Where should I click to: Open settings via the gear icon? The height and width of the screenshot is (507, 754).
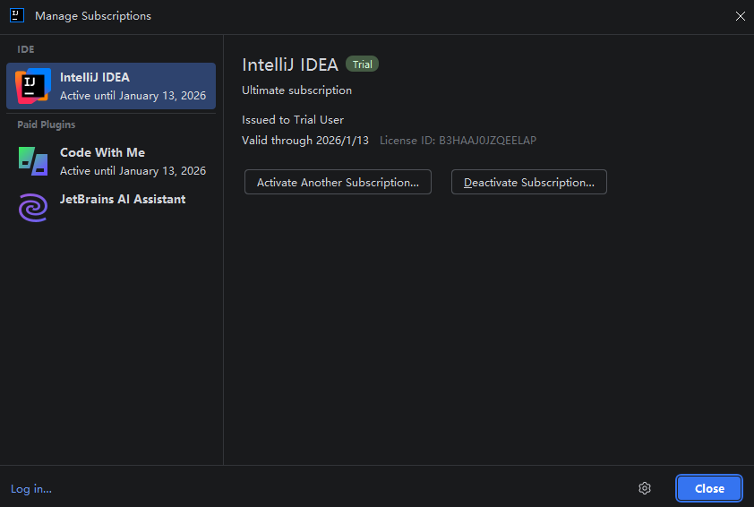pos(645,488)
